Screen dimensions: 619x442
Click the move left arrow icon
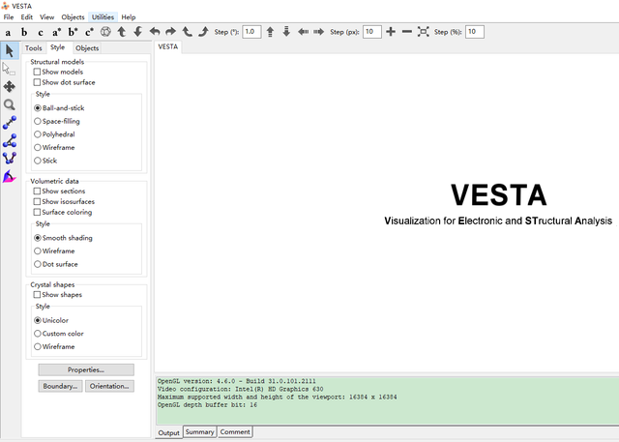(x=303, y=32)
